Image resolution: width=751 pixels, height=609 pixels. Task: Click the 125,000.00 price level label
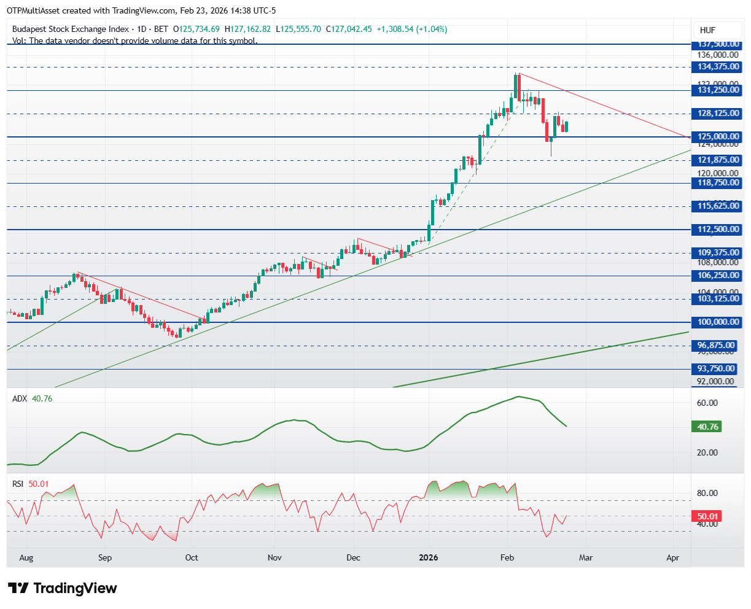tap(717, 136)
